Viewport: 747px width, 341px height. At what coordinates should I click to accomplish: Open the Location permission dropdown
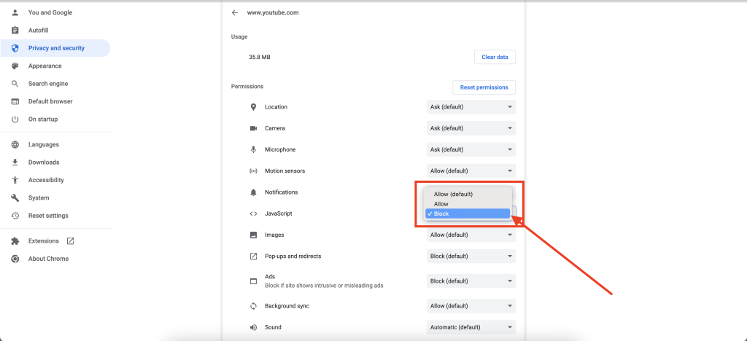click(x=471, y=107)
